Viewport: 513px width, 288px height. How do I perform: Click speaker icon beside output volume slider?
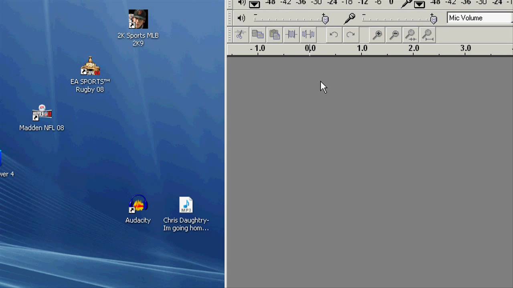241,18
